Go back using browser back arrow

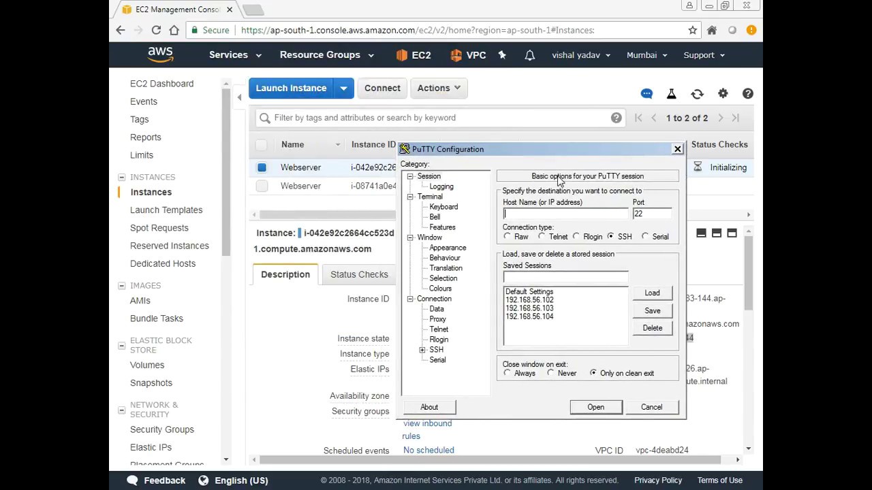121,30
